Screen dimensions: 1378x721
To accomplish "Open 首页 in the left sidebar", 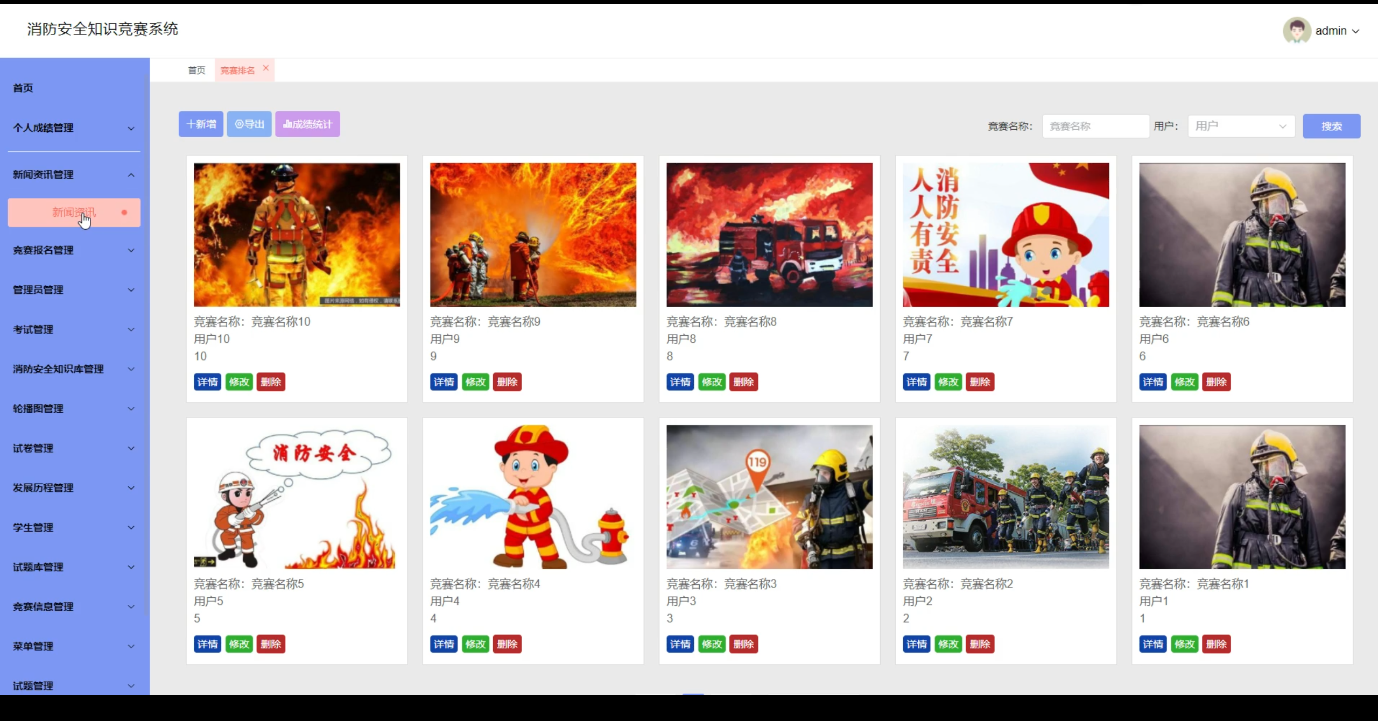I will (23, 88).
